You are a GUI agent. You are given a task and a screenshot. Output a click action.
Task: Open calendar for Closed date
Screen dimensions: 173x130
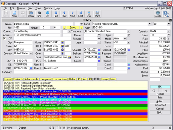pyautogui.click(x=99, y=61)
